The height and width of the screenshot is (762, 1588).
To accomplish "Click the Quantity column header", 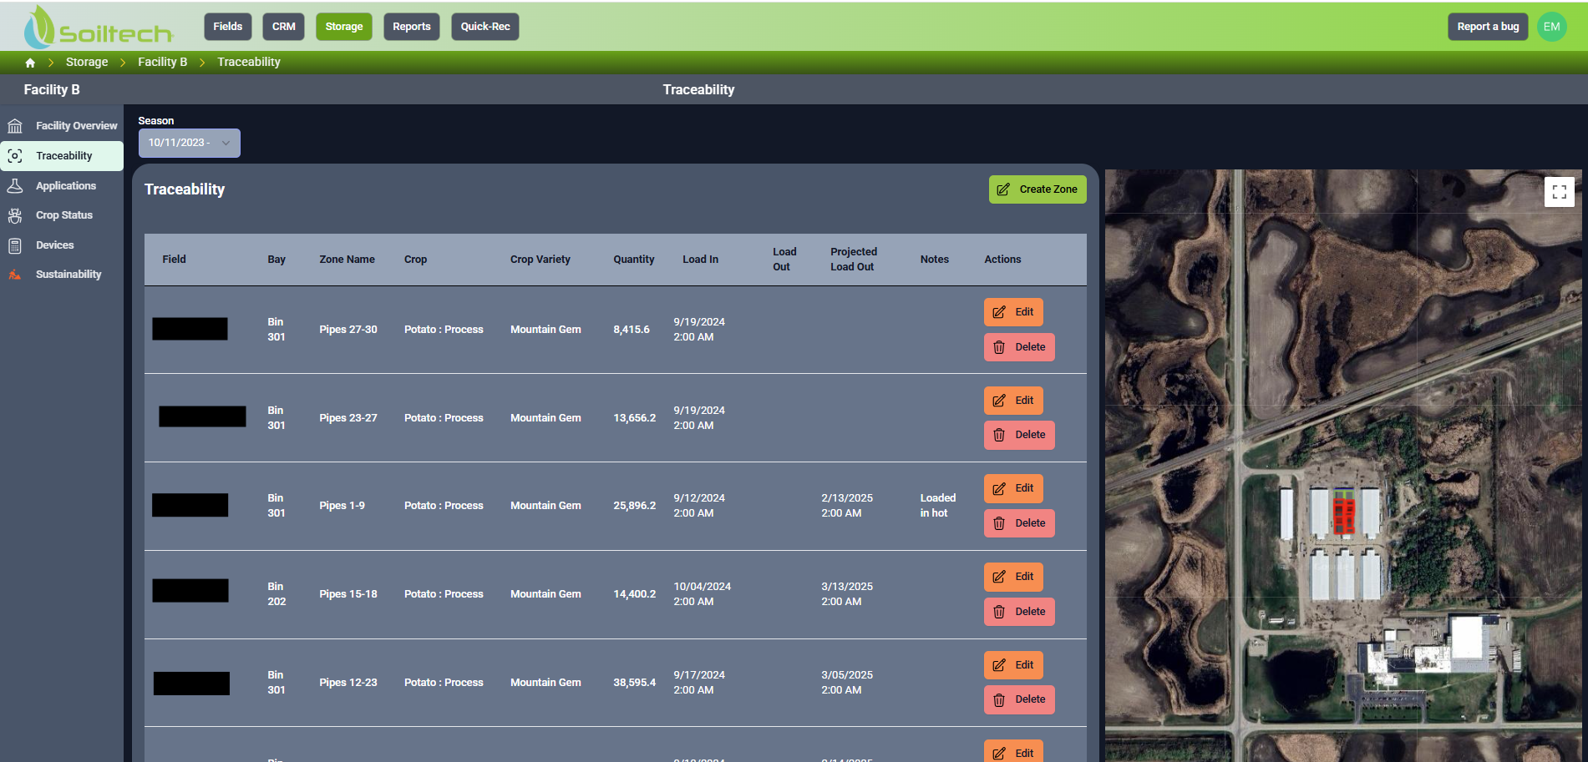I will pos(634,260).
